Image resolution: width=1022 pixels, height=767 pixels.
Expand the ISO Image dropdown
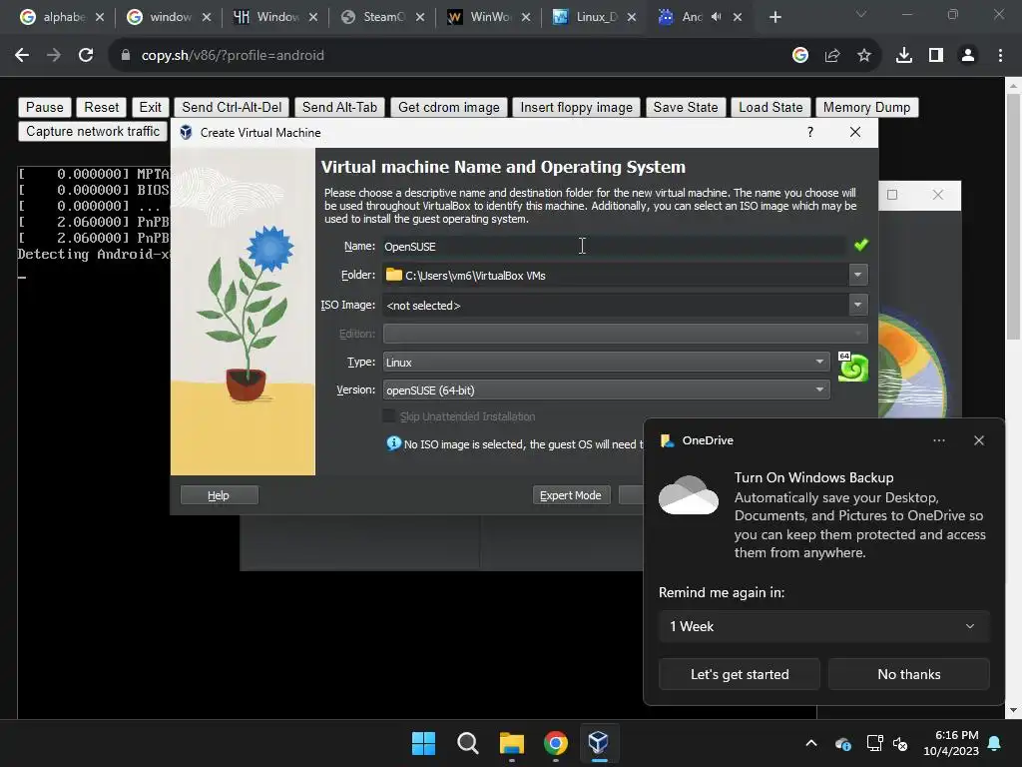(x=857, y=305)
